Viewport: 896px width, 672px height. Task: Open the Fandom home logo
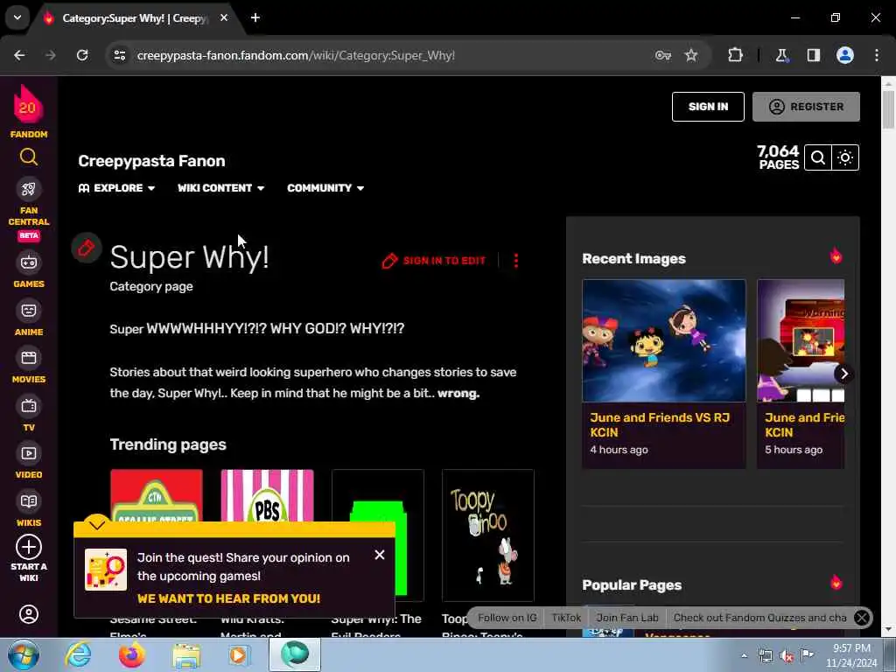click(x=28, y=111)
